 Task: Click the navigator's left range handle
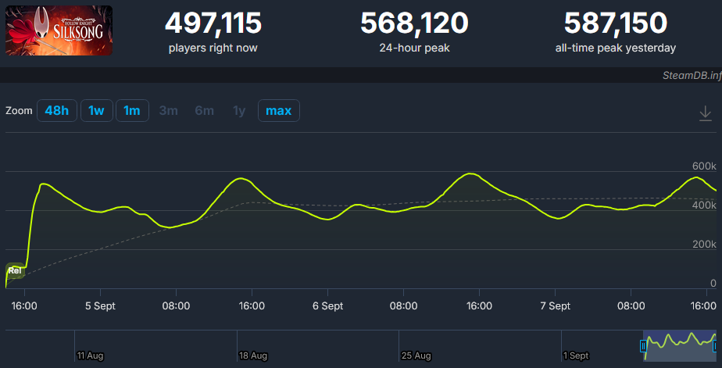coord(644,345)
